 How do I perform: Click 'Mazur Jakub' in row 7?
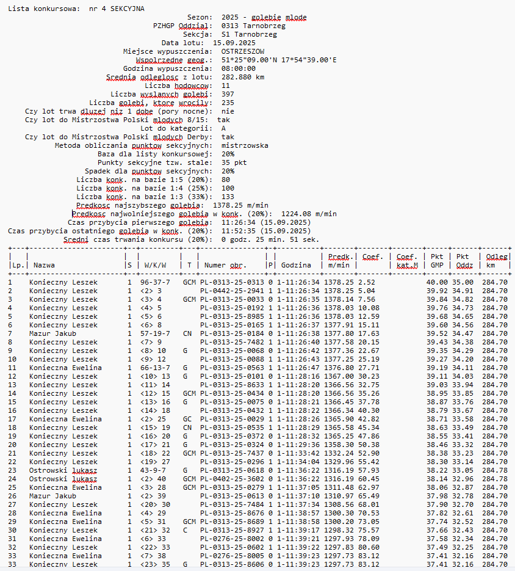(x=50, y=333)
